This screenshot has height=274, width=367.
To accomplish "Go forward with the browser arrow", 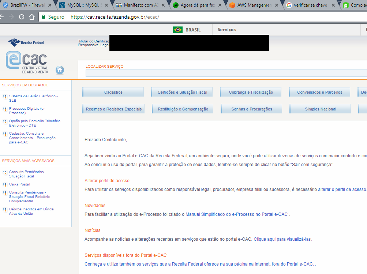I will click(11, 17).
